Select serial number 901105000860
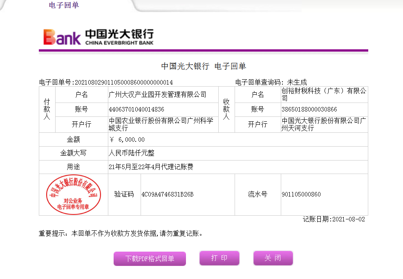 301,194
